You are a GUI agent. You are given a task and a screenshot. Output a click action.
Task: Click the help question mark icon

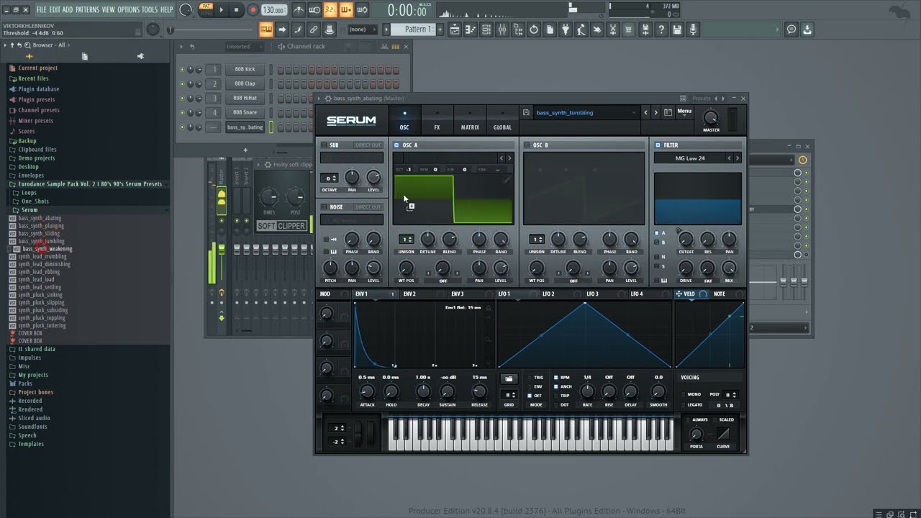click(x=661, y=29)
